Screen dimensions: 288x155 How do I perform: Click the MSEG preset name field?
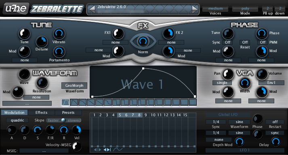coord(44,151)
